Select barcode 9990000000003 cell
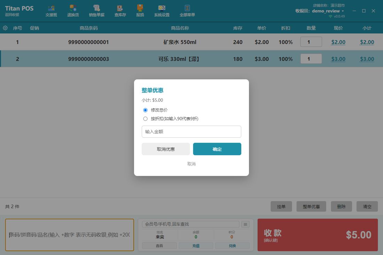The height and width of the screenshot is (255, 383). point(88,59)
